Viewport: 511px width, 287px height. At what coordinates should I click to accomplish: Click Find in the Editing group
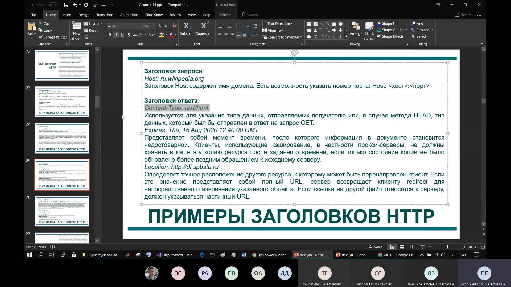coord(417,23)
